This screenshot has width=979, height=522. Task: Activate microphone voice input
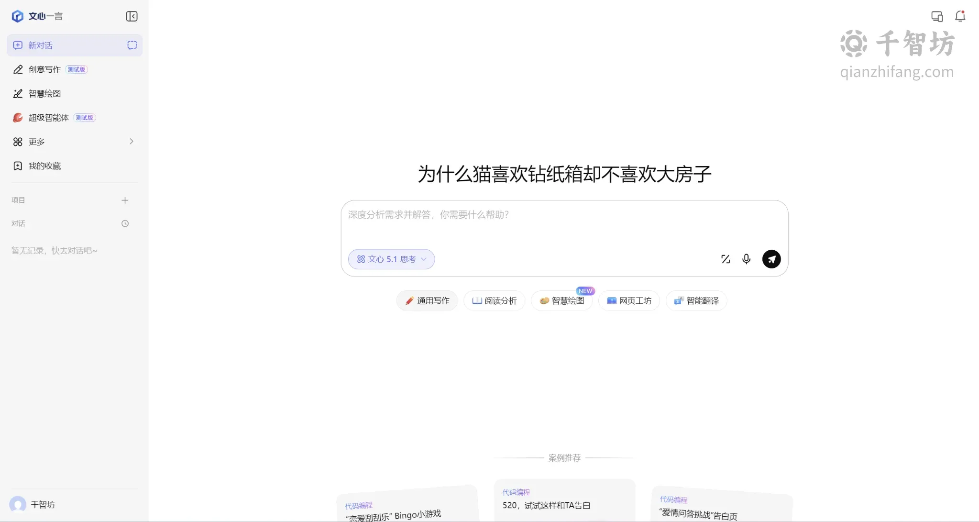tap(746, 259)
